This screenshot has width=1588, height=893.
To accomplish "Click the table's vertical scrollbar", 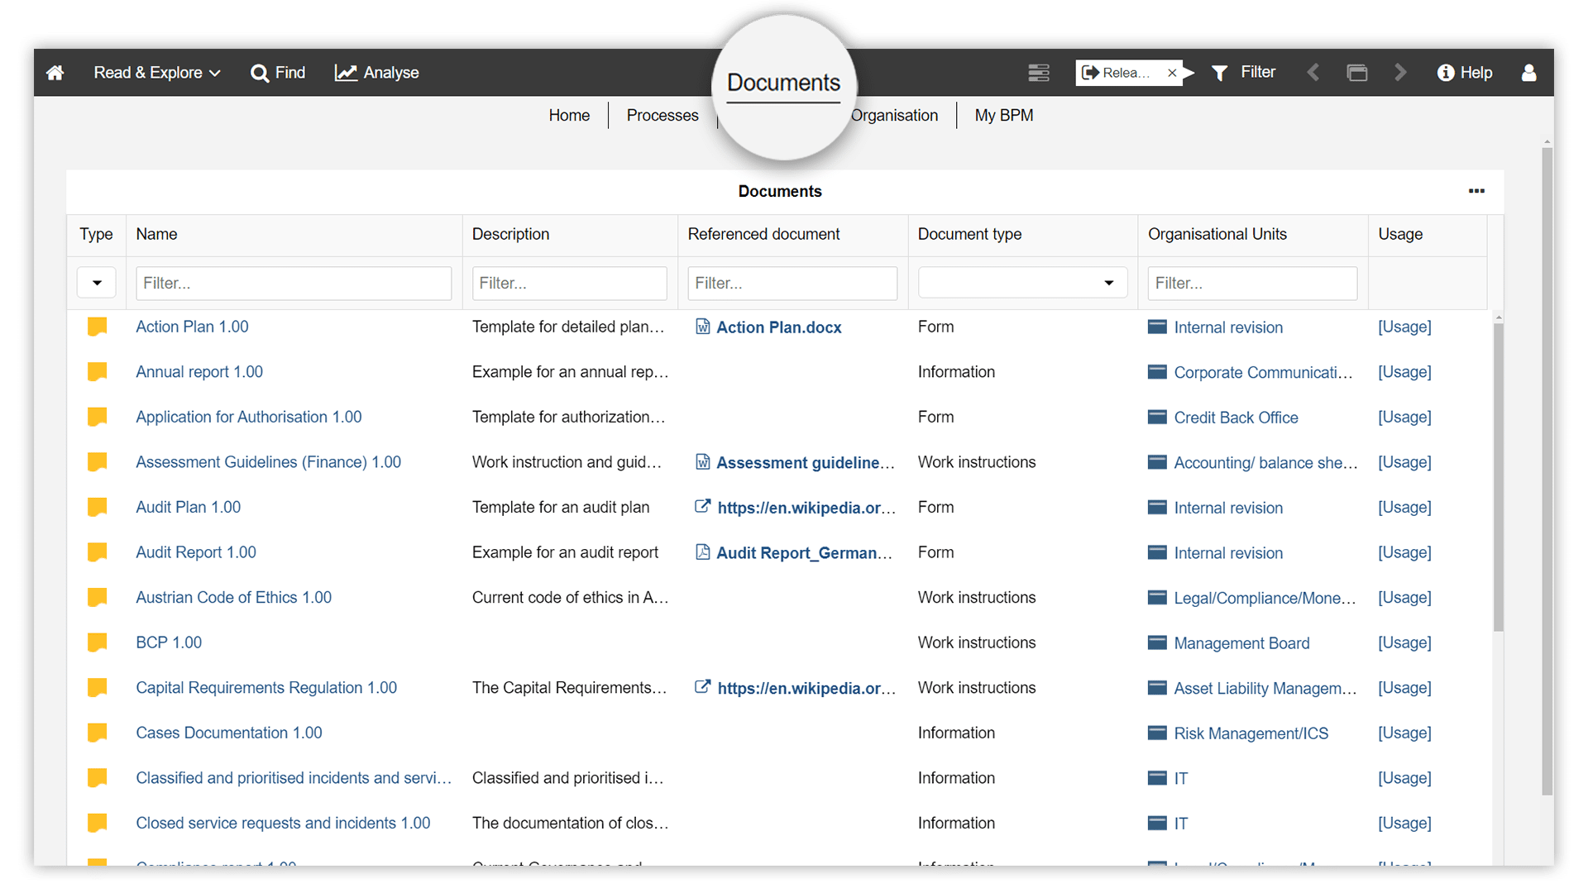I will click(x=1498, y=475).
